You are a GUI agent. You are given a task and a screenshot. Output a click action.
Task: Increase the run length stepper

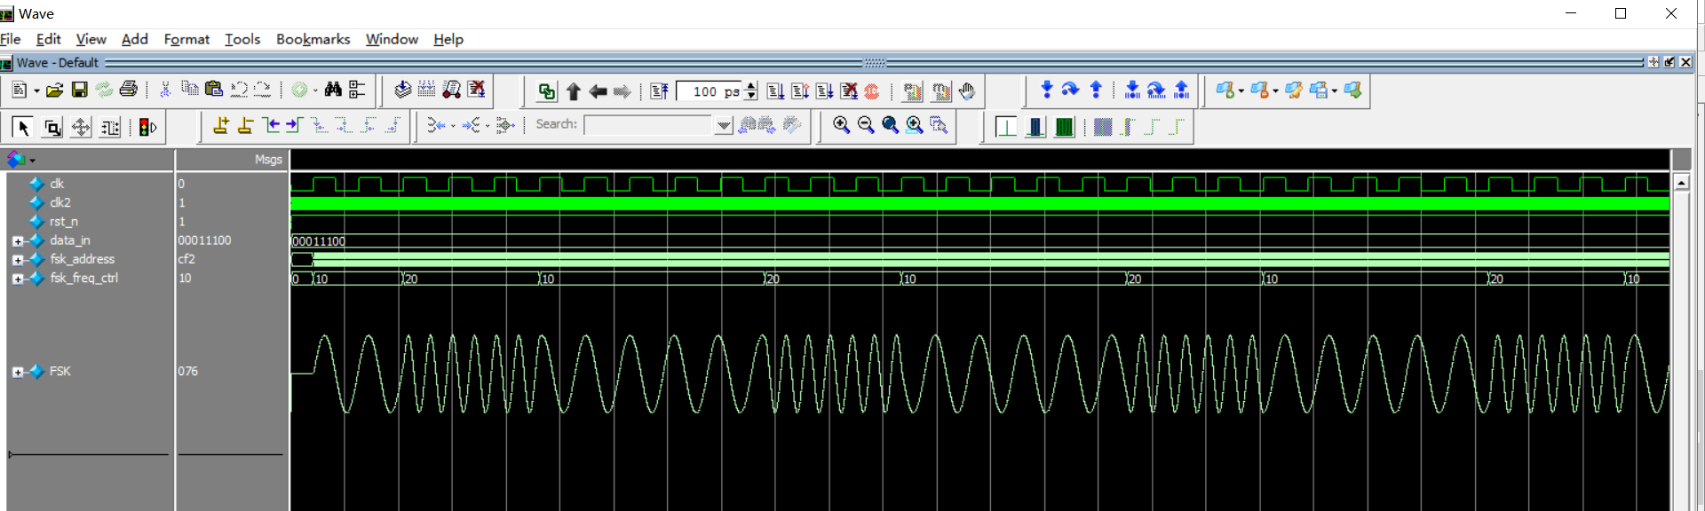tap(751, 86)
